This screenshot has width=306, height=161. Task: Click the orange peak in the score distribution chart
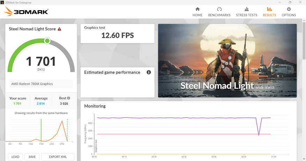(x=62, y=121)
